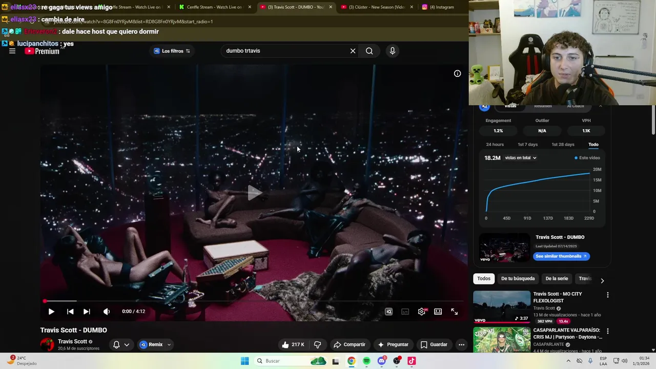Show hidden system tray icons
This screenshot has height=369, width=656.
coord(568,361)
